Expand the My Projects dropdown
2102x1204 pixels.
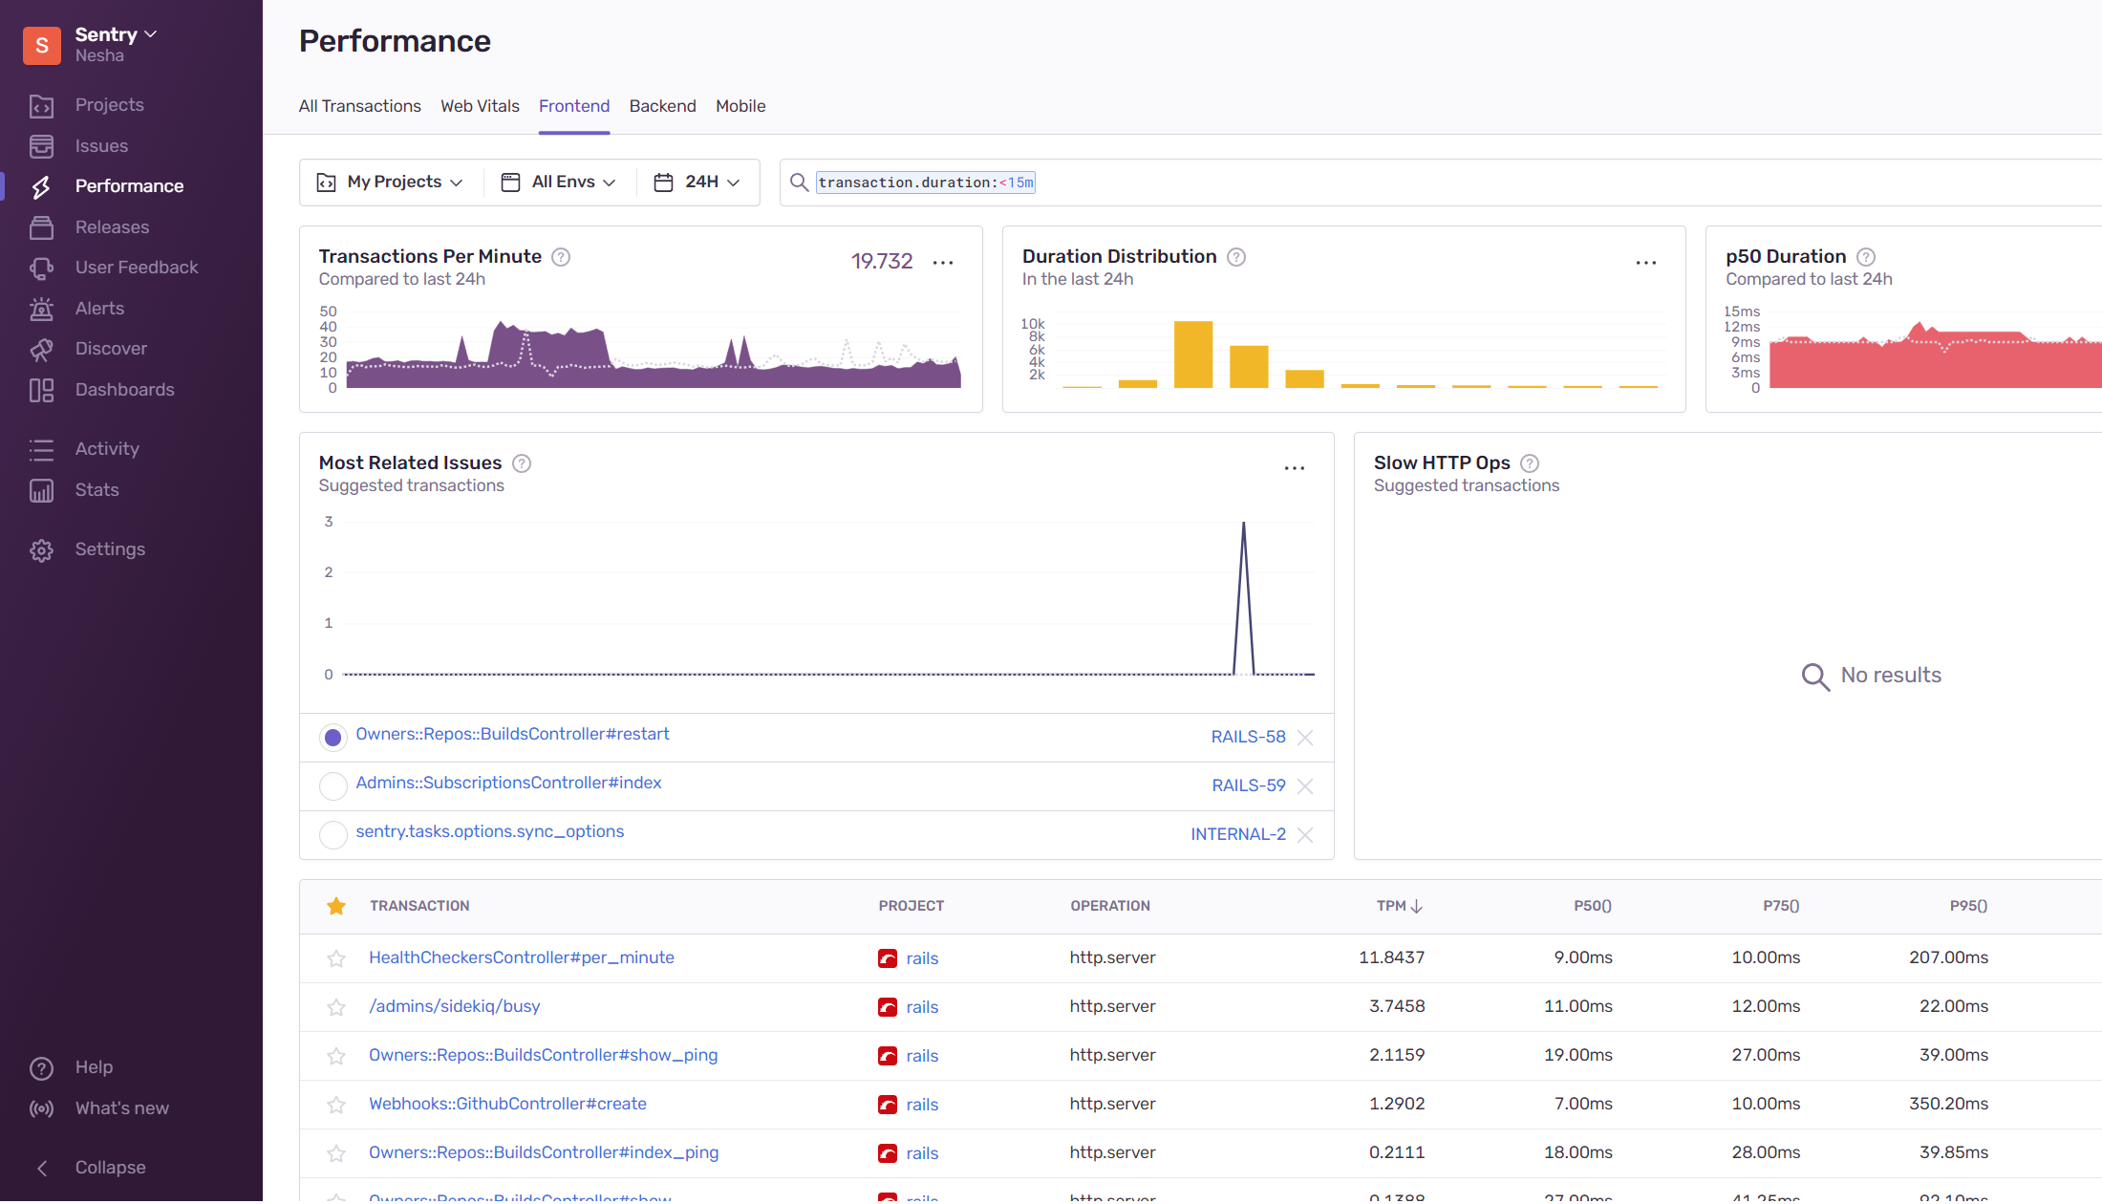point(391,183)
